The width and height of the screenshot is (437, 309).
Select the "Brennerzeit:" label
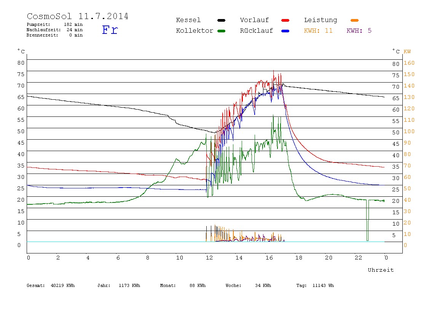(x=42, y=35)
